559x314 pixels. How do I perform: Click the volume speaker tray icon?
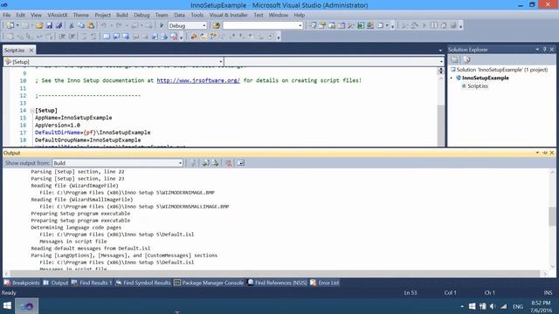(x=493, y=306)
